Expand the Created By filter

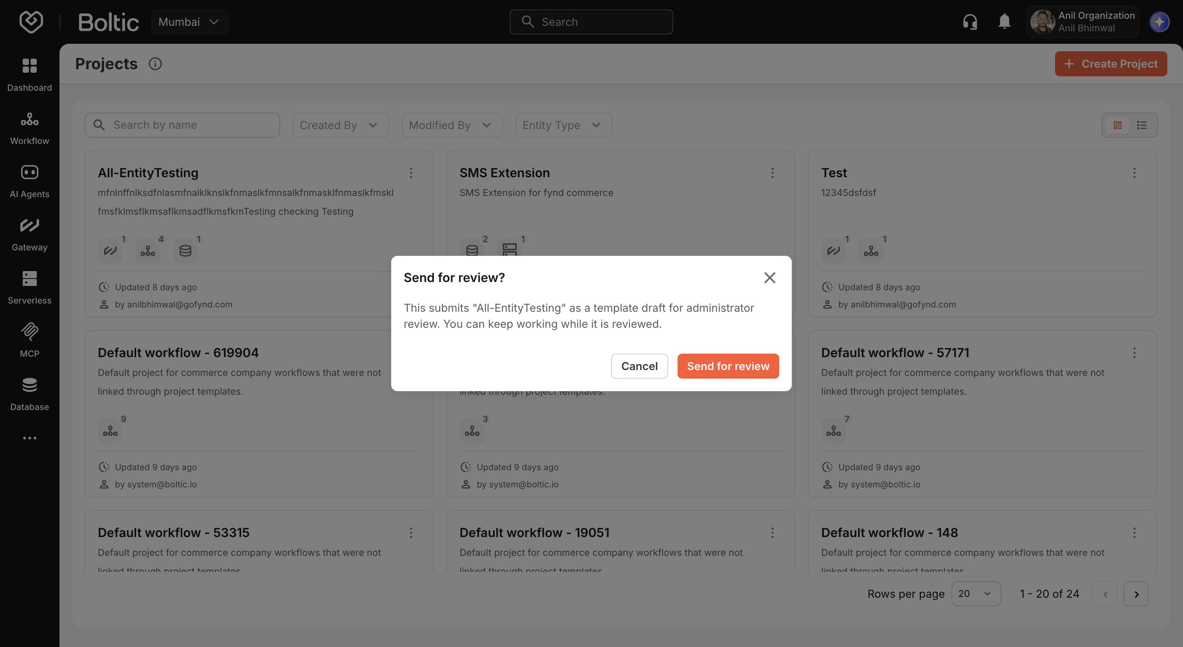tap(341, 125)
